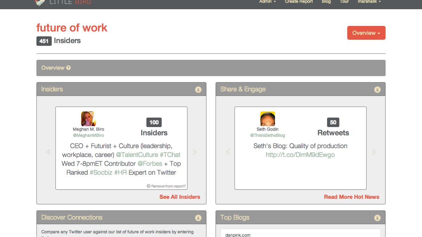Advance to next Share & Engage item
This screenshot has height=237, width=422.
[x=374, y=152]
